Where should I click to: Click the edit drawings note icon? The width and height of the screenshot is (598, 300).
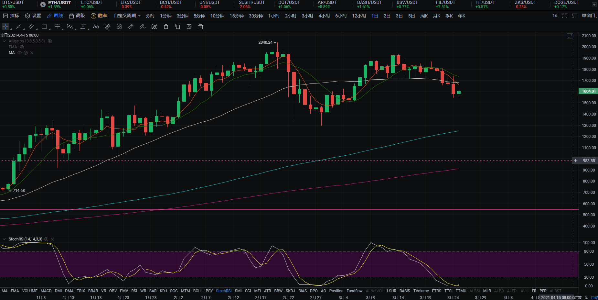point(189,27)
